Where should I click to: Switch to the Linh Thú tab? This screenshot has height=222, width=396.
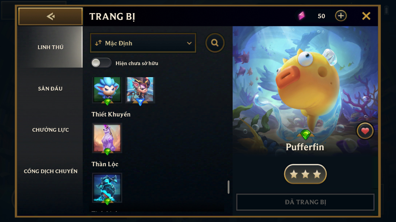click(50, 47)
